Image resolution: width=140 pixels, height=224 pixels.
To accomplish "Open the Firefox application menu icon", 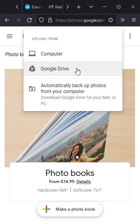I will [x=134, y=20].
